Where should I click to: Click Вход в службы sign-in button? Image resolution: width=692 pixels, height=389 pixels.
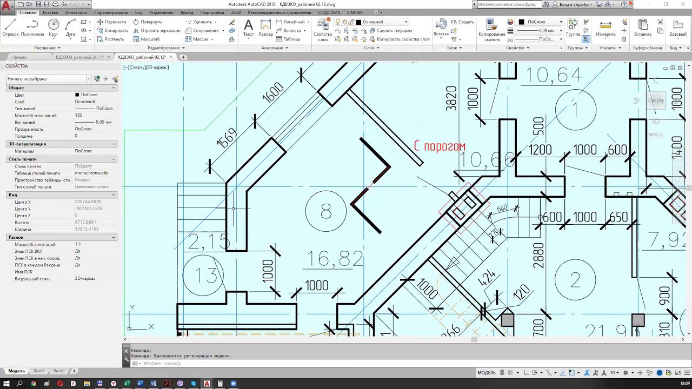[572, 4]
